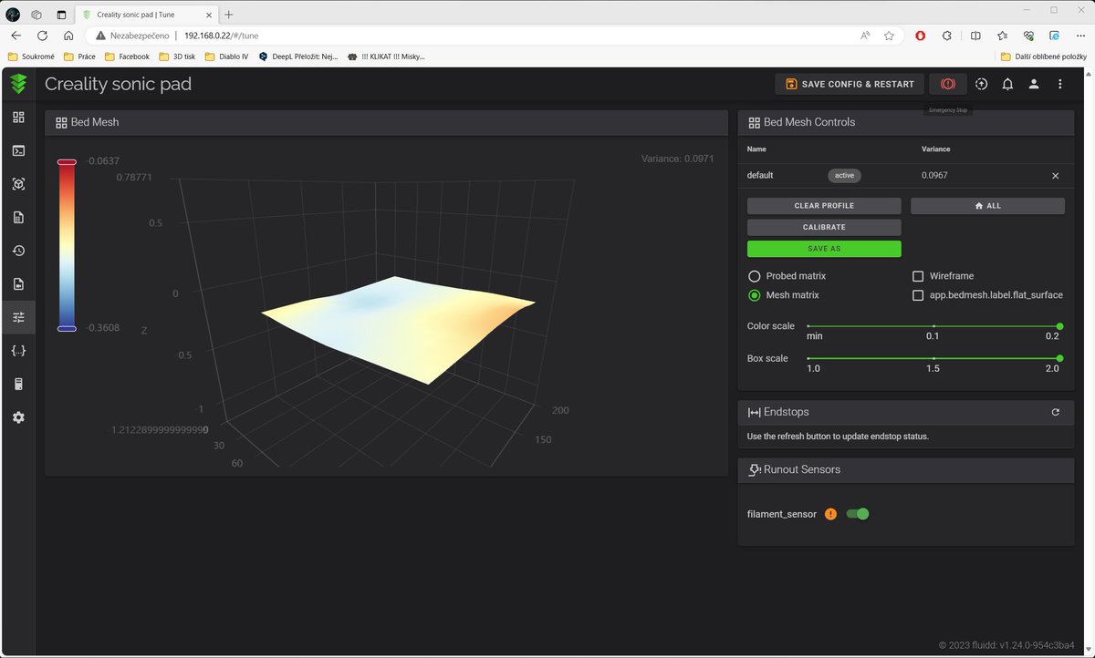
Task: Click the filament_sensor warning icon
Action: pos(830,514)
